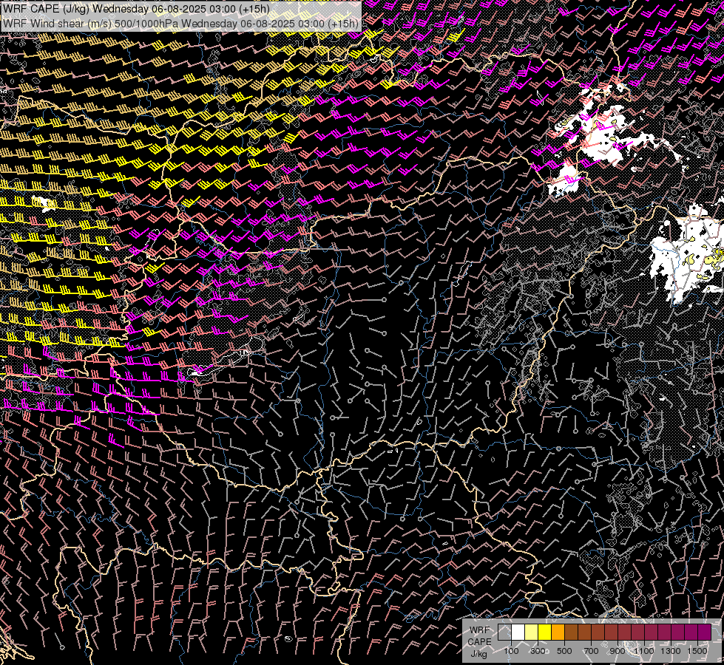
Task: Click the legend value 1300
Action: tap(671, 651)
